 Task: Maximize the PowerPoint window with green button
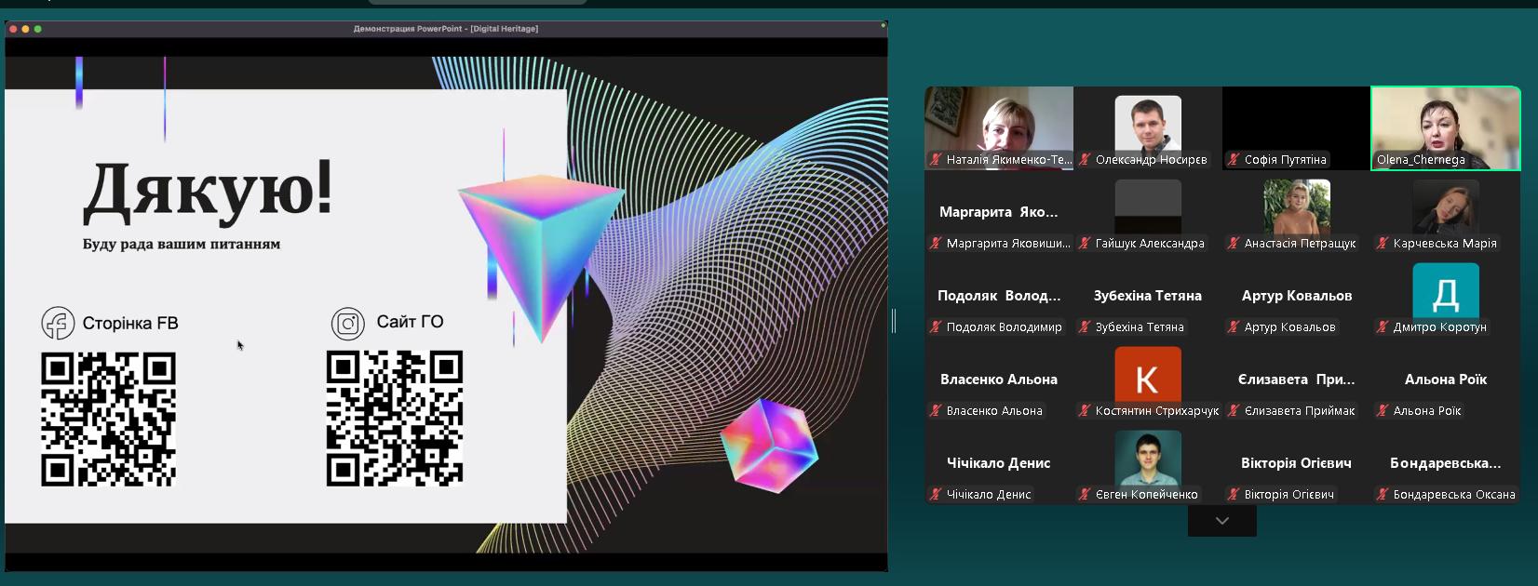coord(37,29)
